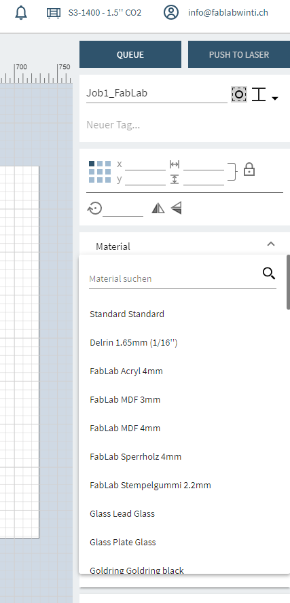
Task: Open the dropdown arrow next to the height icon
Action: 274,98
